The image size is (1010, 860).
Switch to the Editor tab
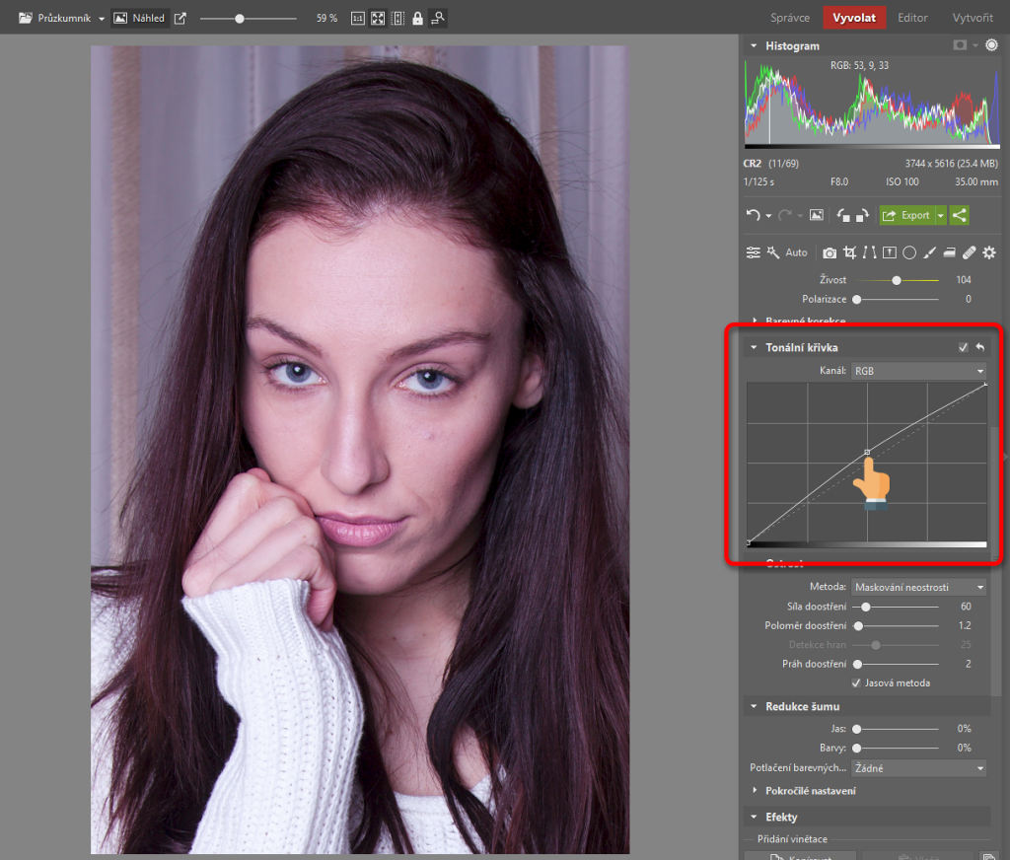tap(912, 18)
